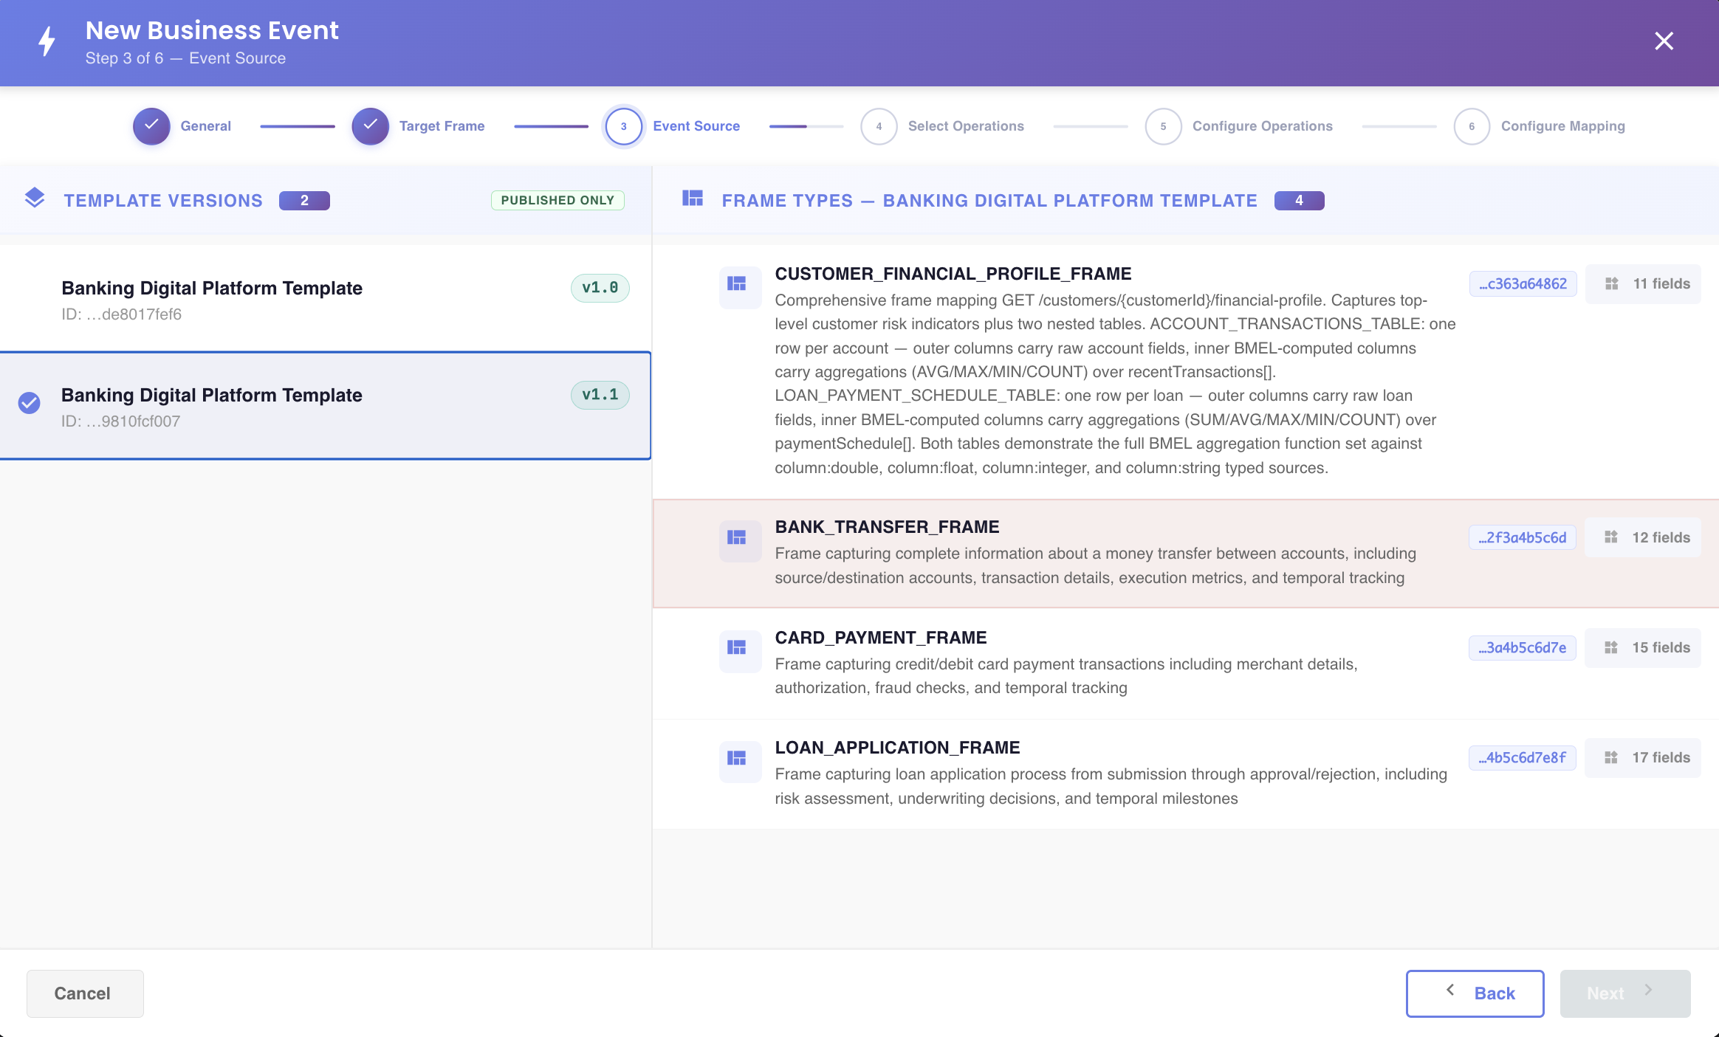Select the v1.1 template checkmark
Screen dimensions: 1719x1037
(30, 403)
